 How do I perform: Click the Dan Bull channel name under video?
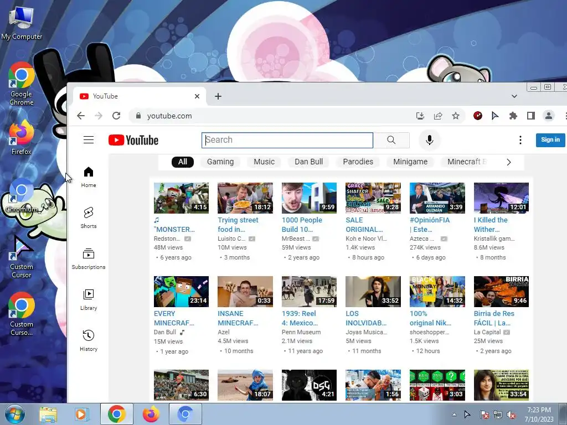tap(165, 332)
